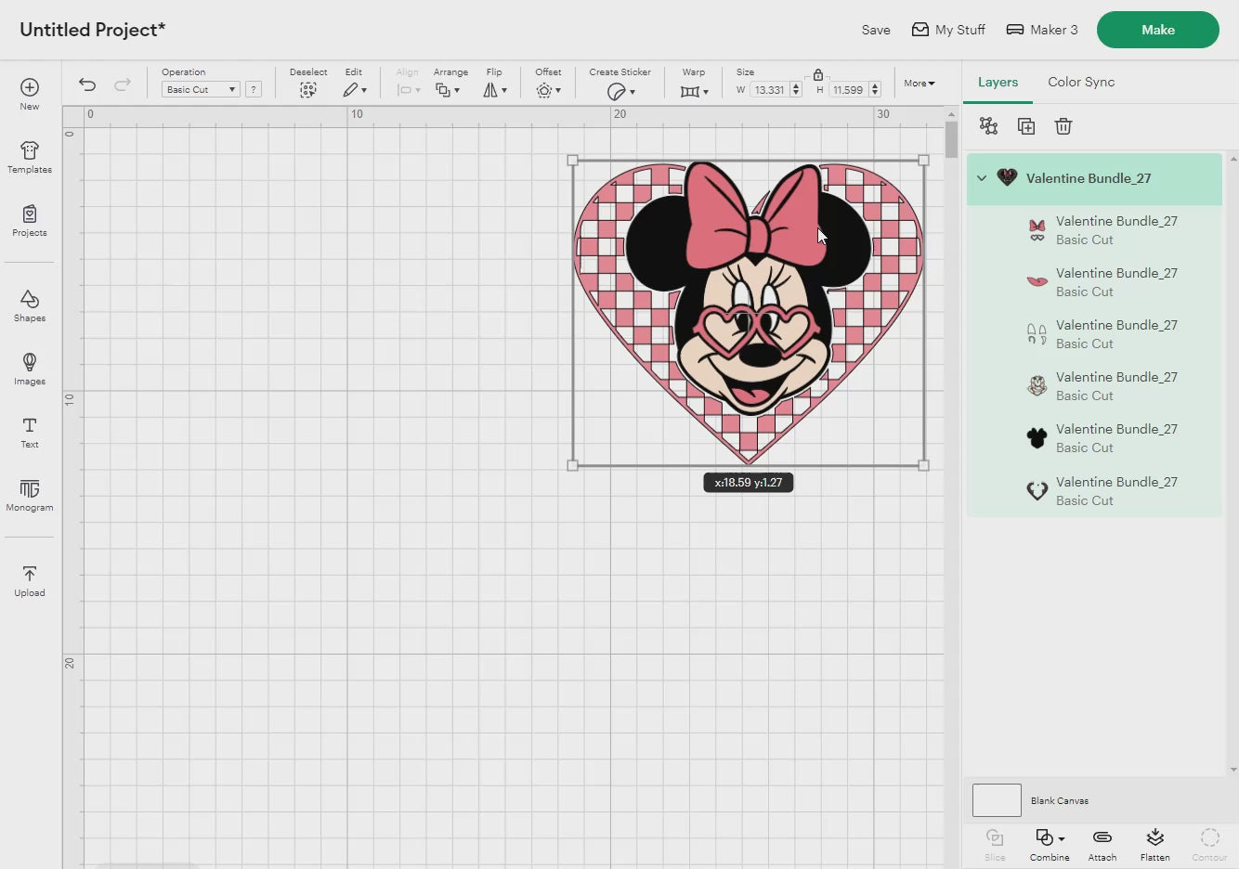1239x869 pixels.
Task: Click the canvas vertical scrollbar
Action: (x=951, y=139)
